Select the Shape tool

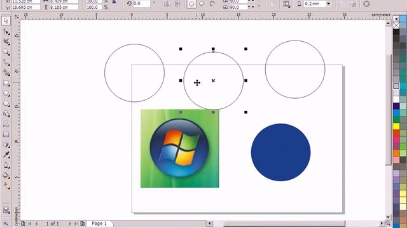point(6,32)
